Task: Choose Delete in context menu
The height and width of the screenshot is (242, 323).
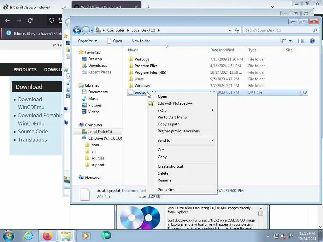Action: 182,173
